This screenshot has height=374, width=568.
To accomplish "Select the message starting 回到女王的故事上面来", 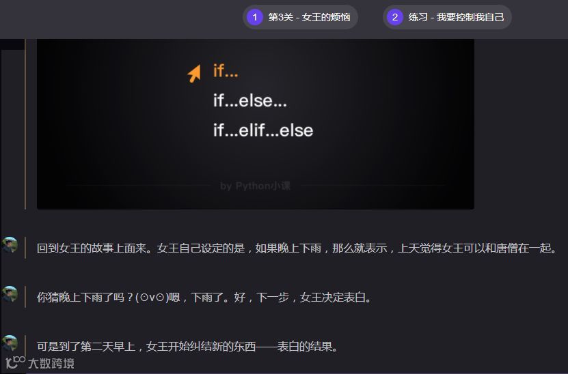I will pos(297,248).
